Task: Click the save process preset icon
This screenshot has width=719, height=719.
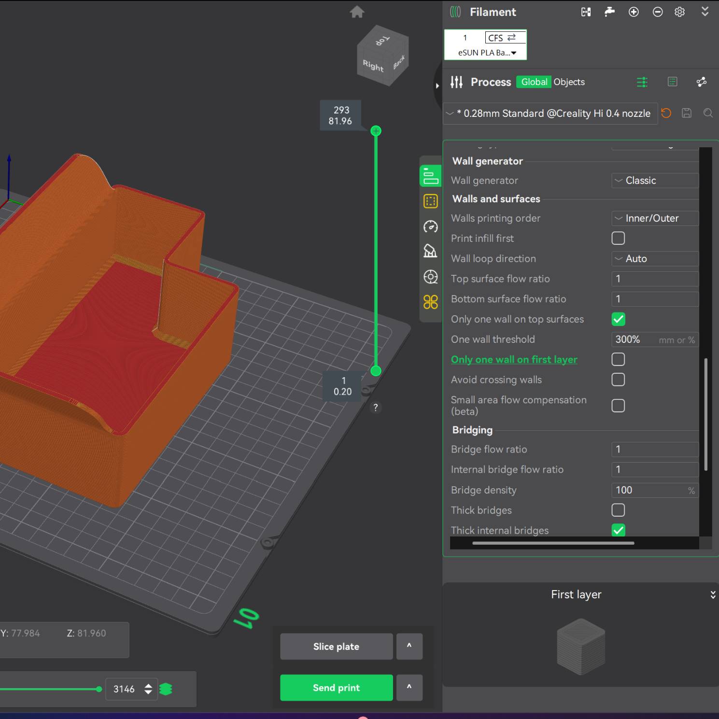Action: 687,113
